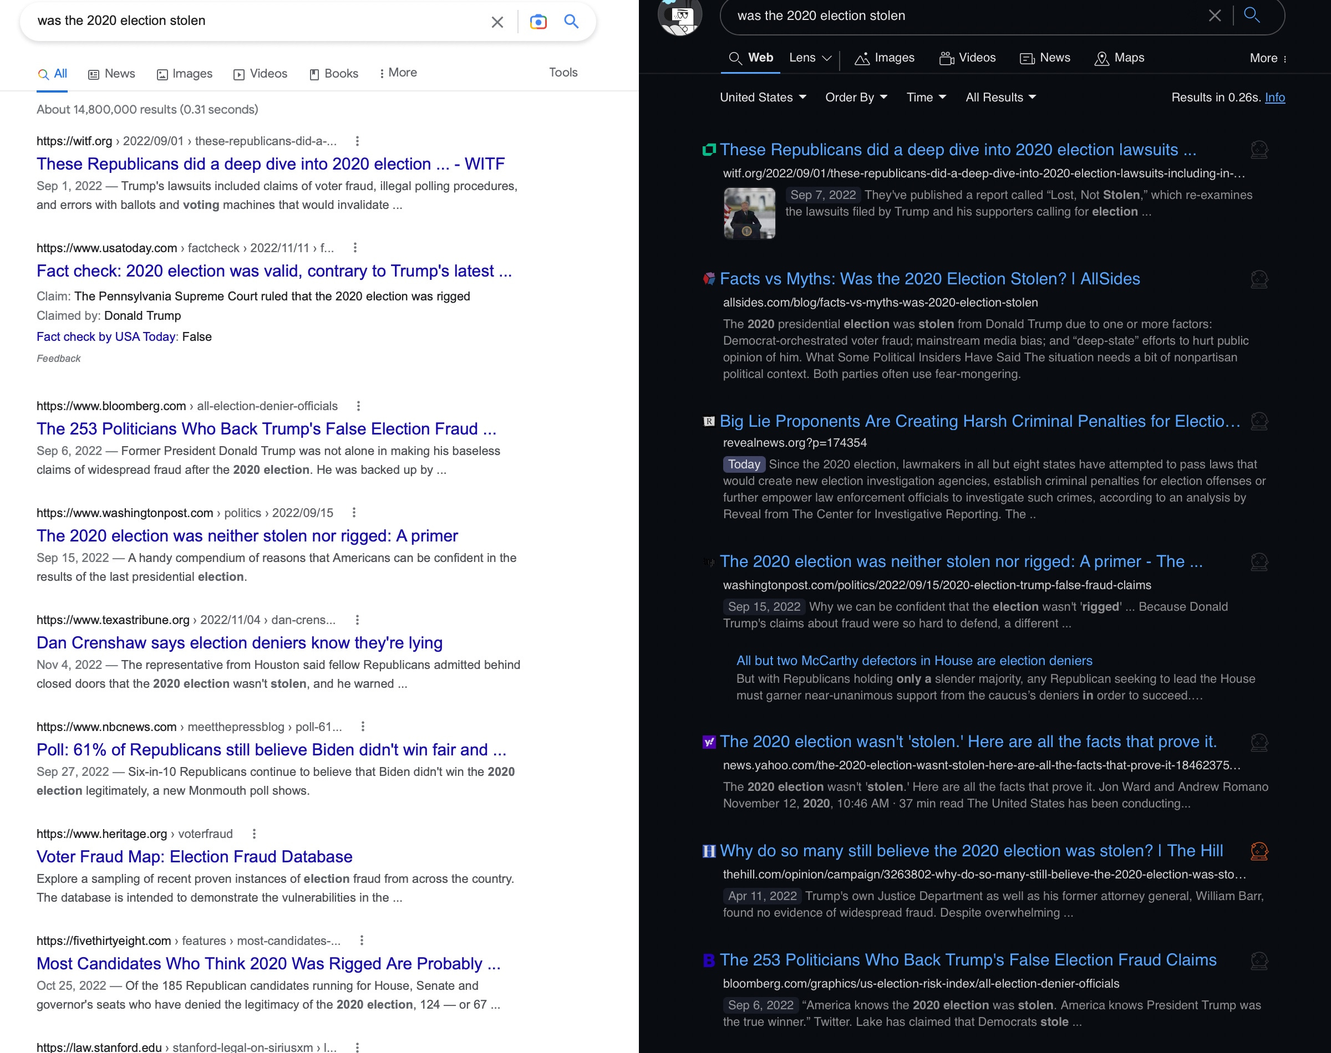Open three-dot menu for nbcnews.com Google result

tap(363, 727)
